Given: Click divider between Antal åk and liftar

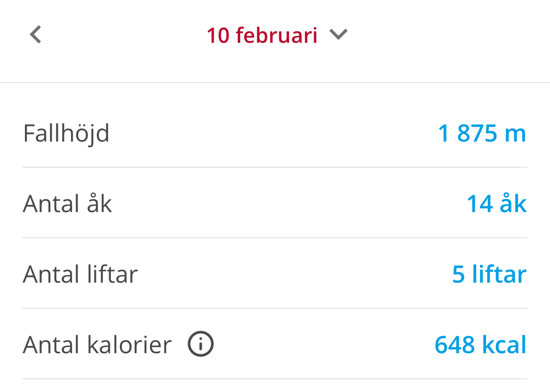Looking at the screenshot, I should tap(275, 238).
